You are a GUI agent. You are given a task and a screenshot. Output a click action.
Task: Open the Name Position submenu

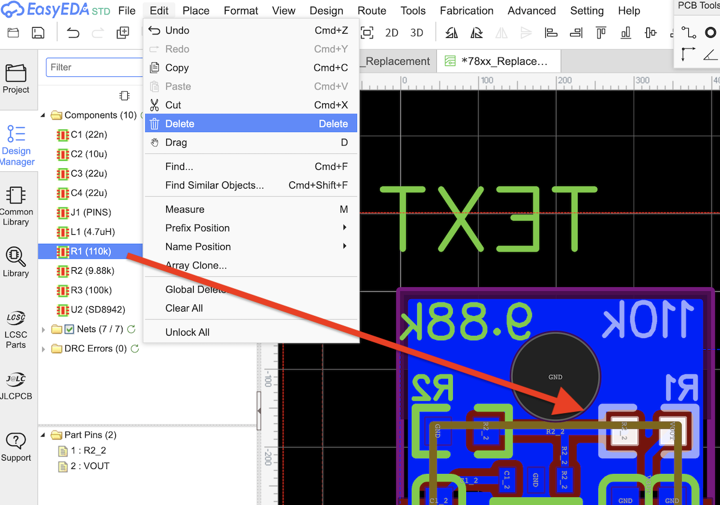click(x=251, y=246)
